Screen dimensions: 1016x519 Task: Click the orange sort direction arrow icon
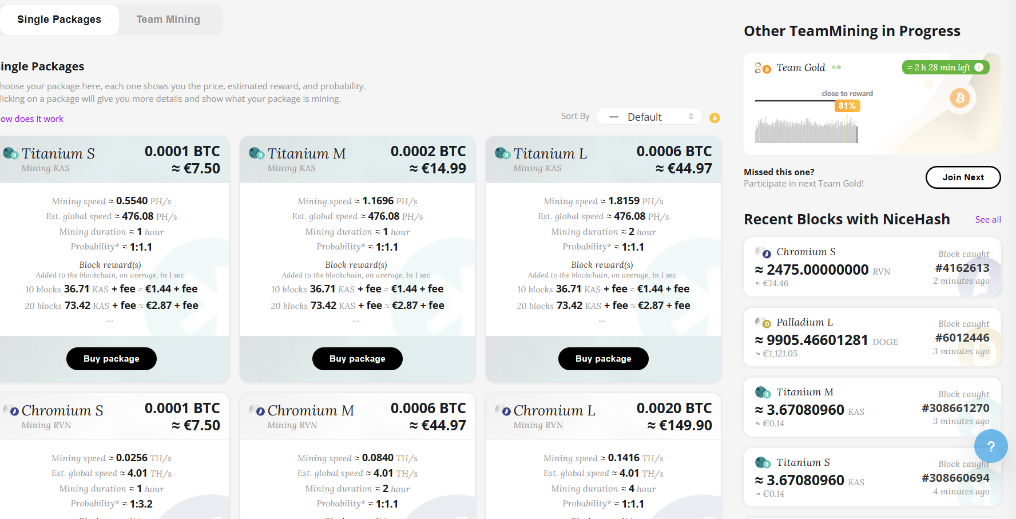tap(715, 118)
